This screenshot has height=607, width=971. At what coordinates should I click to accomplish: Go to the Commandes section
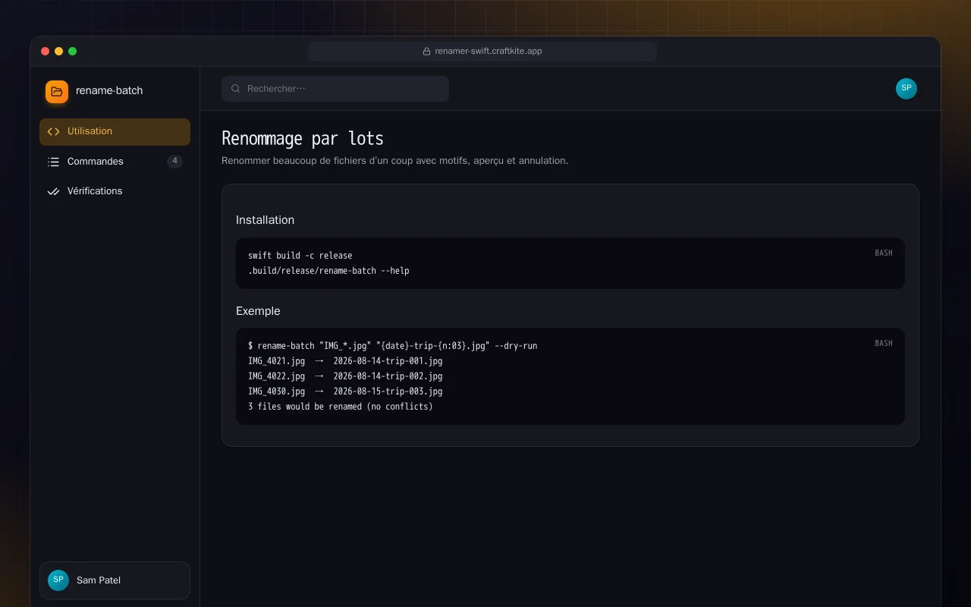pyautogui.click(x=115, y=162)
